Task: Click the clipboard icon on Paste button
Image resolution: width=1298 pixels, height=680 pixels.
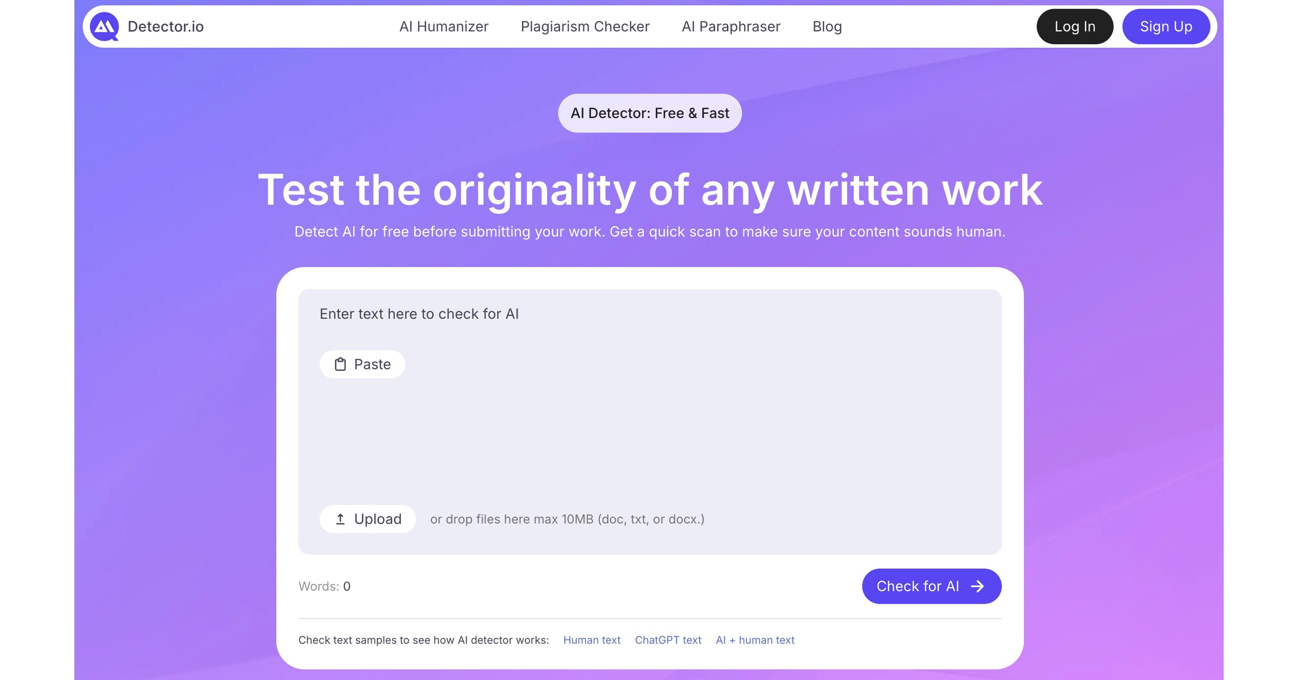Action: 340,363
